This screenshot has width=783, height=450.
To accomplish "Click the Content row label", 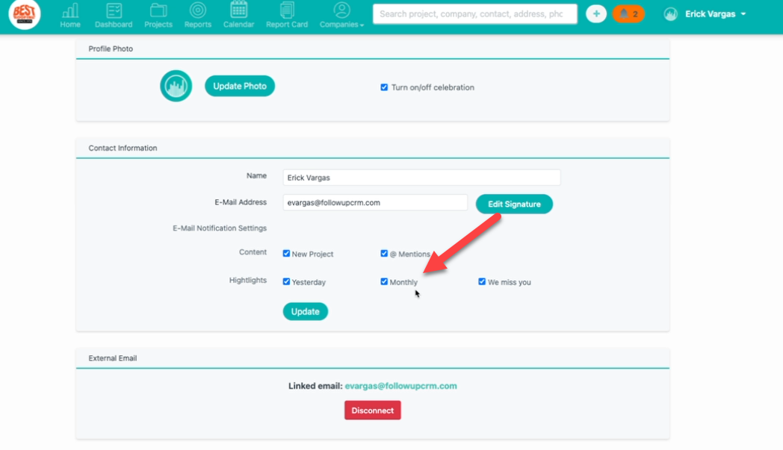I will 253,252.
